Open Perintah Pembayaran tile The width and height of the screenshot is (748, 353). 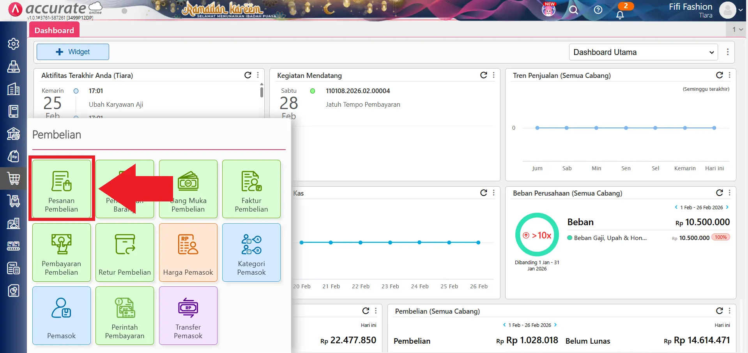coord(125,316)
